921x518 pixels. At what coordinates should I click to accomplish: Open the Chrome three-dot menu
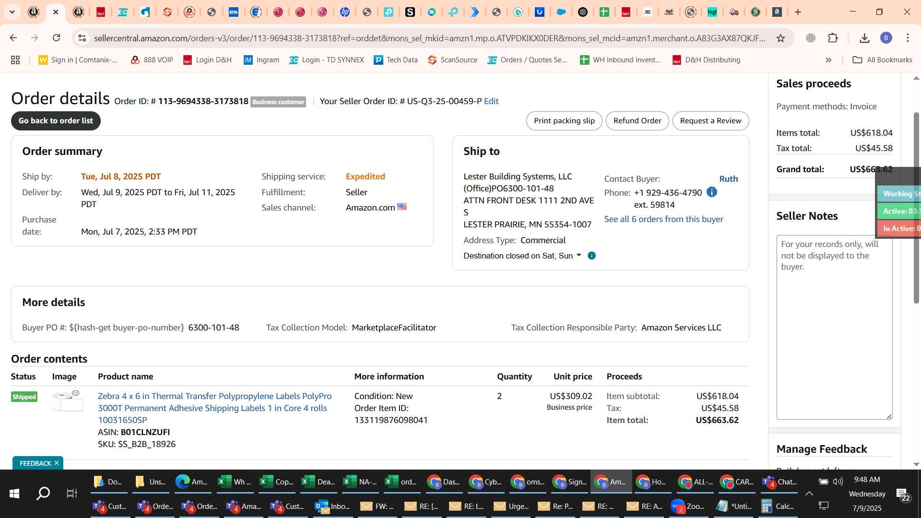tap(908, 38)
